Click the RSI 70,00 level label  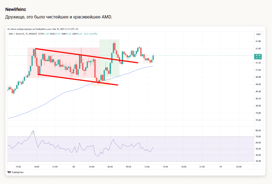(258, 137)
